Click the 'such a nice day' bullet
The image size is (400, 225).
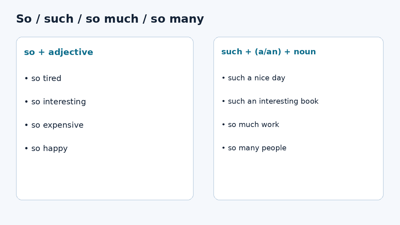[x=253, y=78]
